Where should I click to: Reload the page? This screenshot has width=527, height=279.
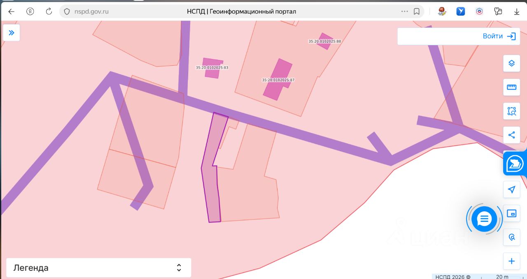pyautogui.click(x=49, y=12)
